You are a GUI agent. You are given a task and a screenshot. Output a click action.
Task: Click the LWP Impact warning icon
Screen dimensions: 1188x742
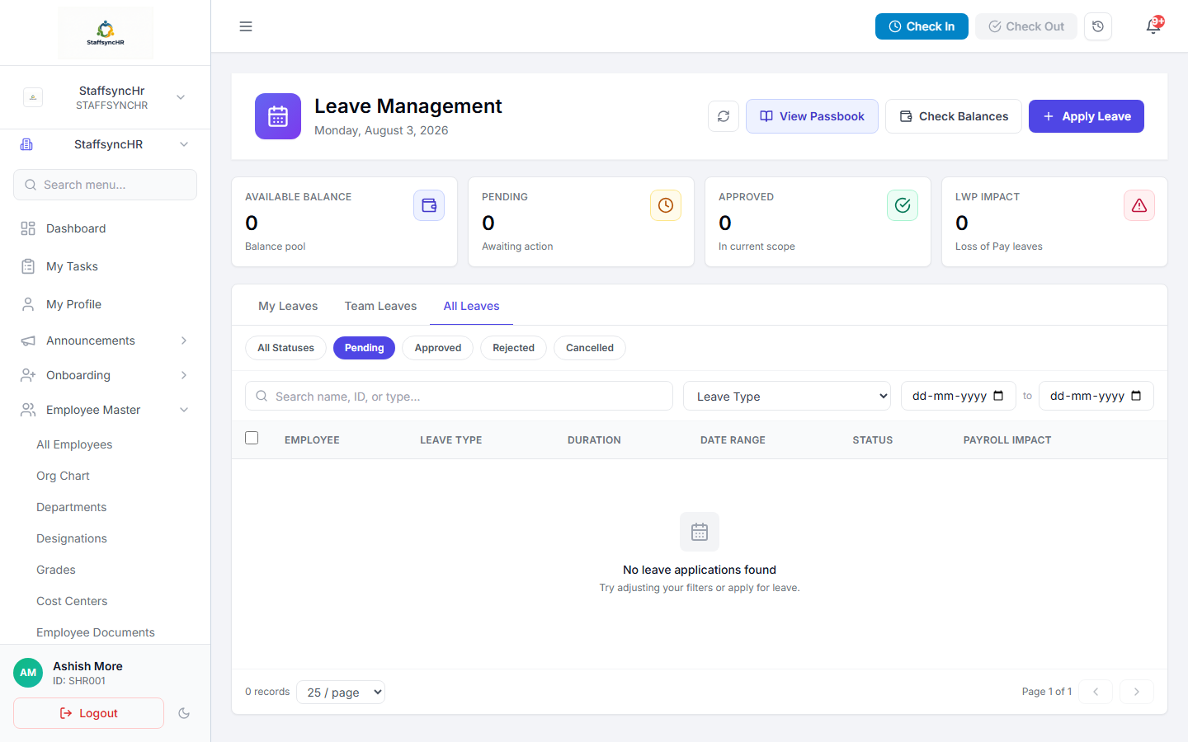[1139, 205]
